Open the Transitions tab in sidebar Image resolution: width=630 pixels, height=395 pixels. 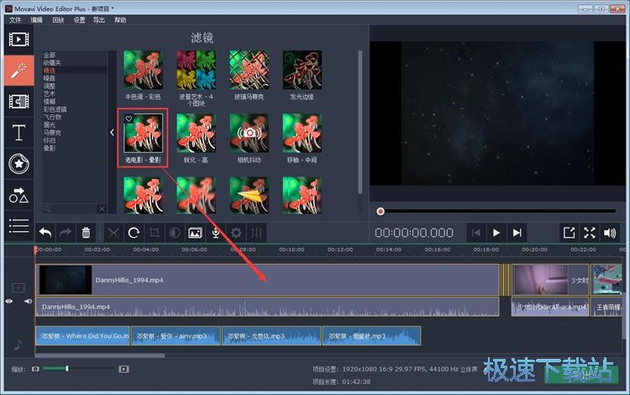click(x=18, y=101)
